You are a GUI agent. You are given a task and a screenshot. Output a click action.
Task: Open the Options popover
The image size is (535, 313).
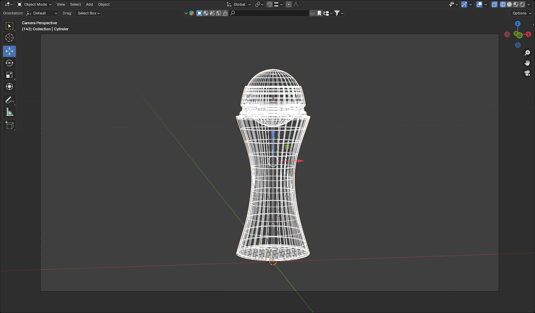(522, 13)
